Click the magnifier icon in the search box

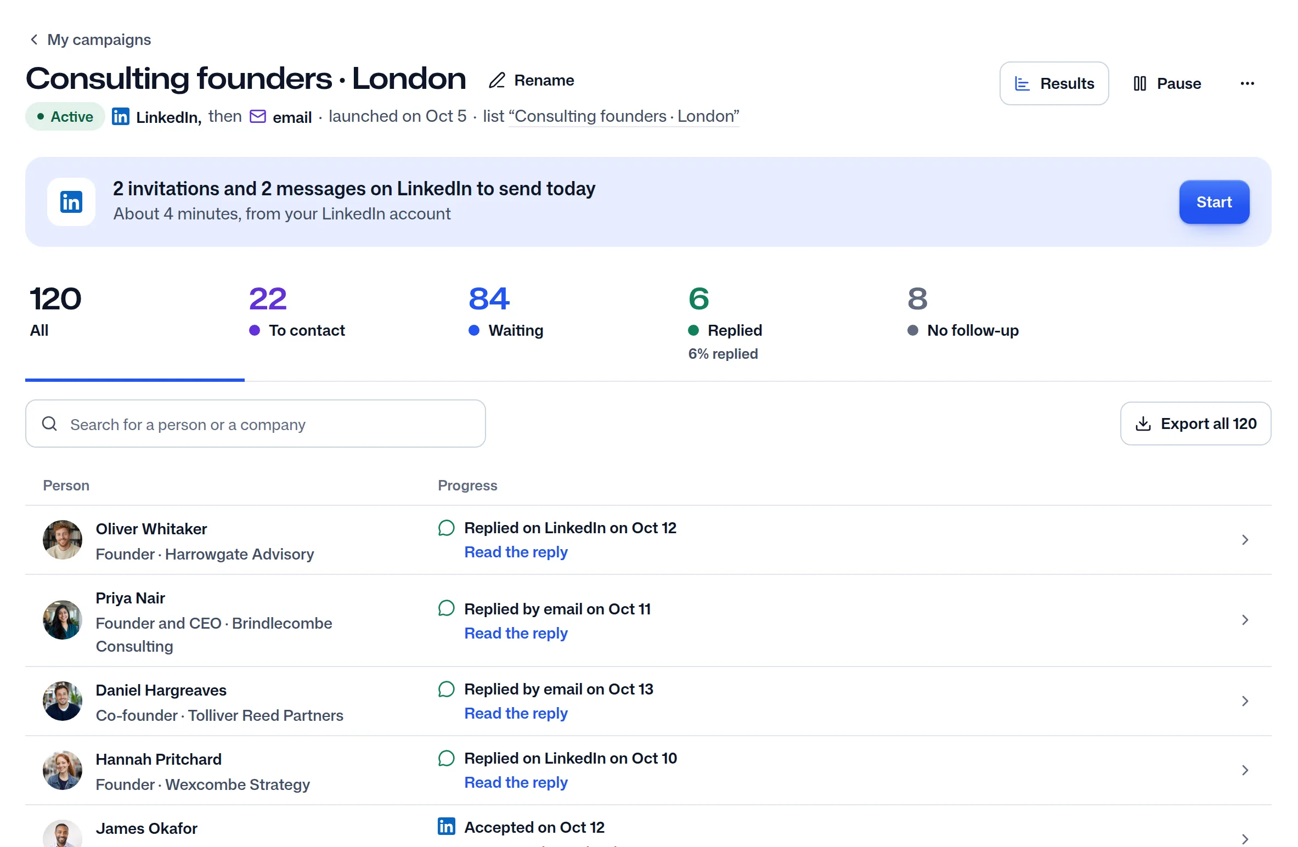click(x=49, y=423)
